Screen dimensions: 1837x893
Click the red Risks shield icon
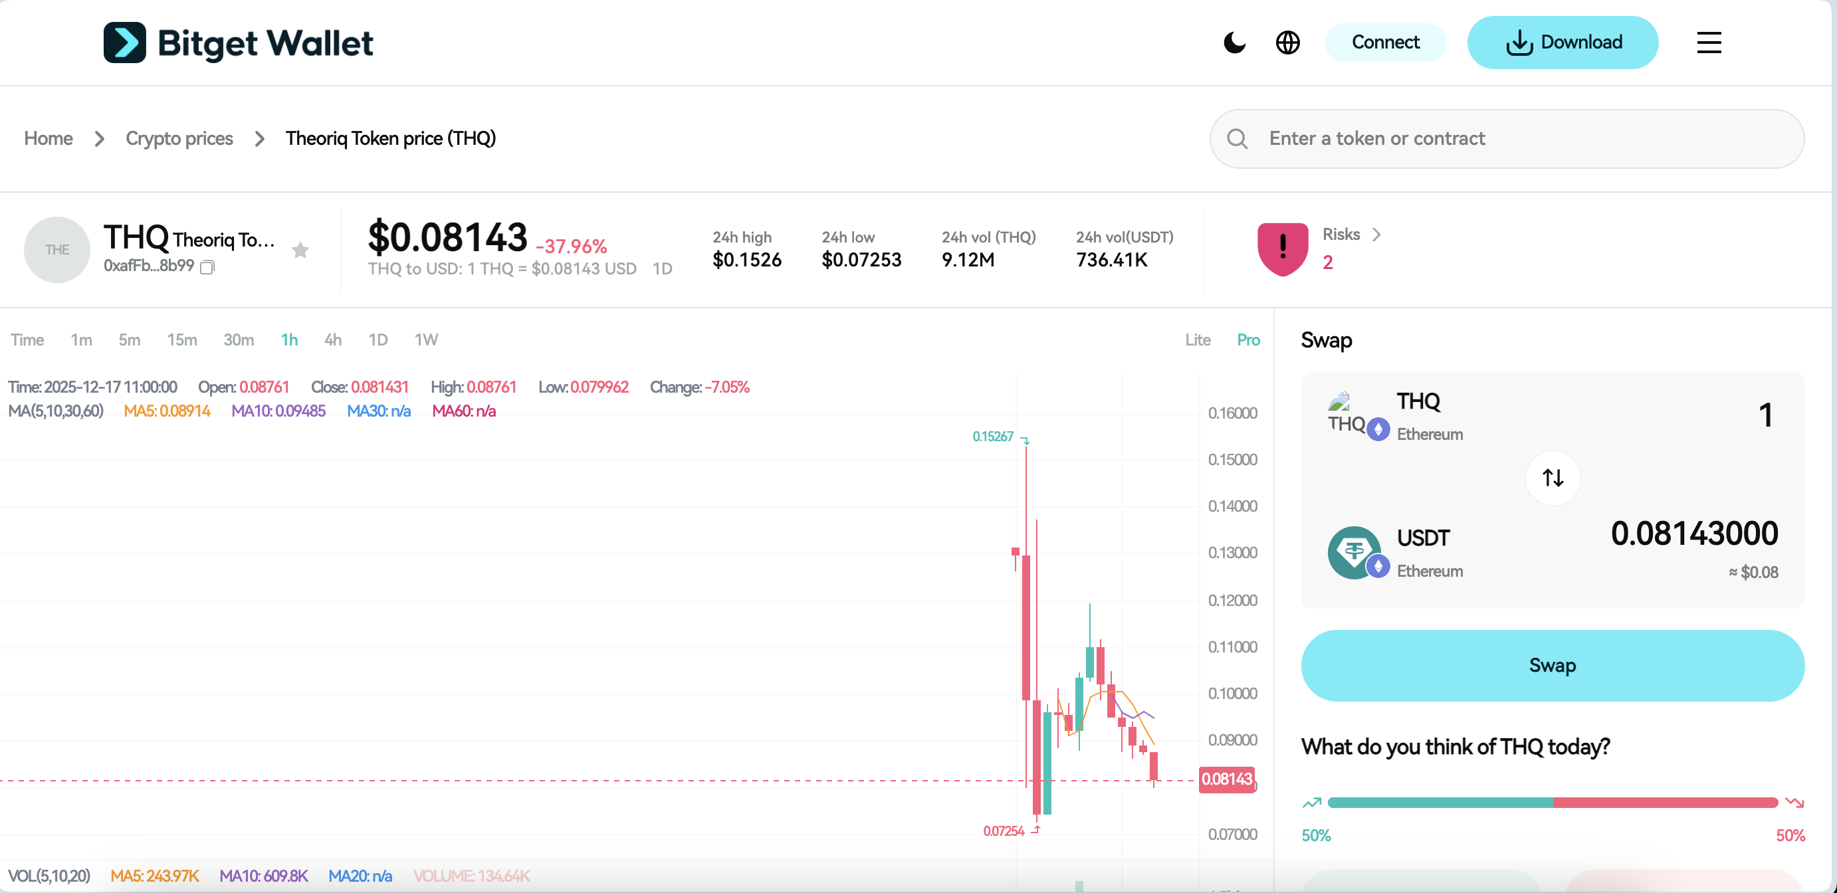1282,248
